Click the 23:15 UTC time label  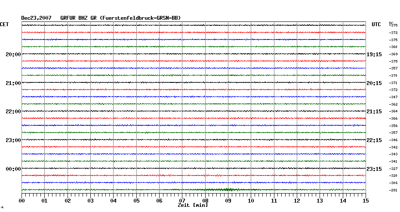click(374, 169)
